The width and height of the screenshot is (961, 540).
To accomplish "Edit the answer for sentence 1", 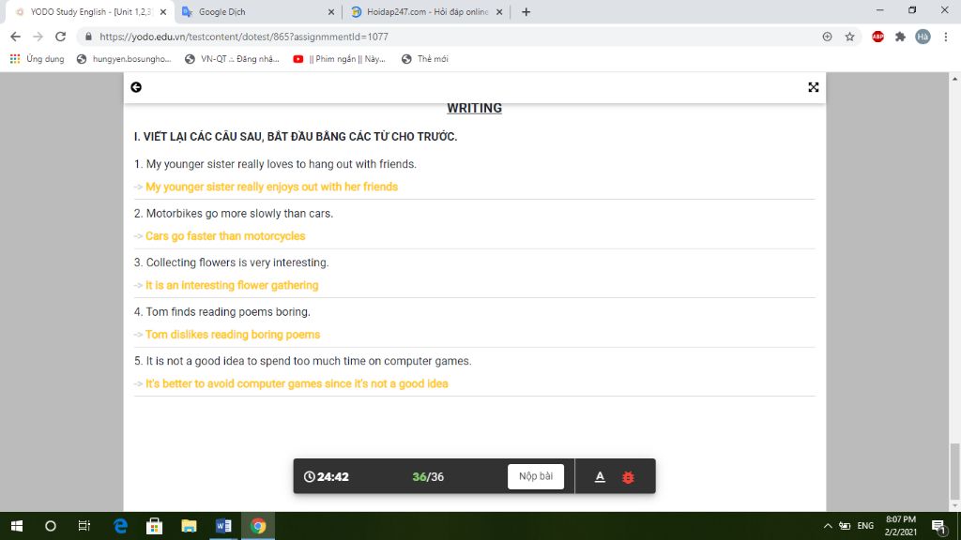I will pyautogui.click(x=474, y=187).
